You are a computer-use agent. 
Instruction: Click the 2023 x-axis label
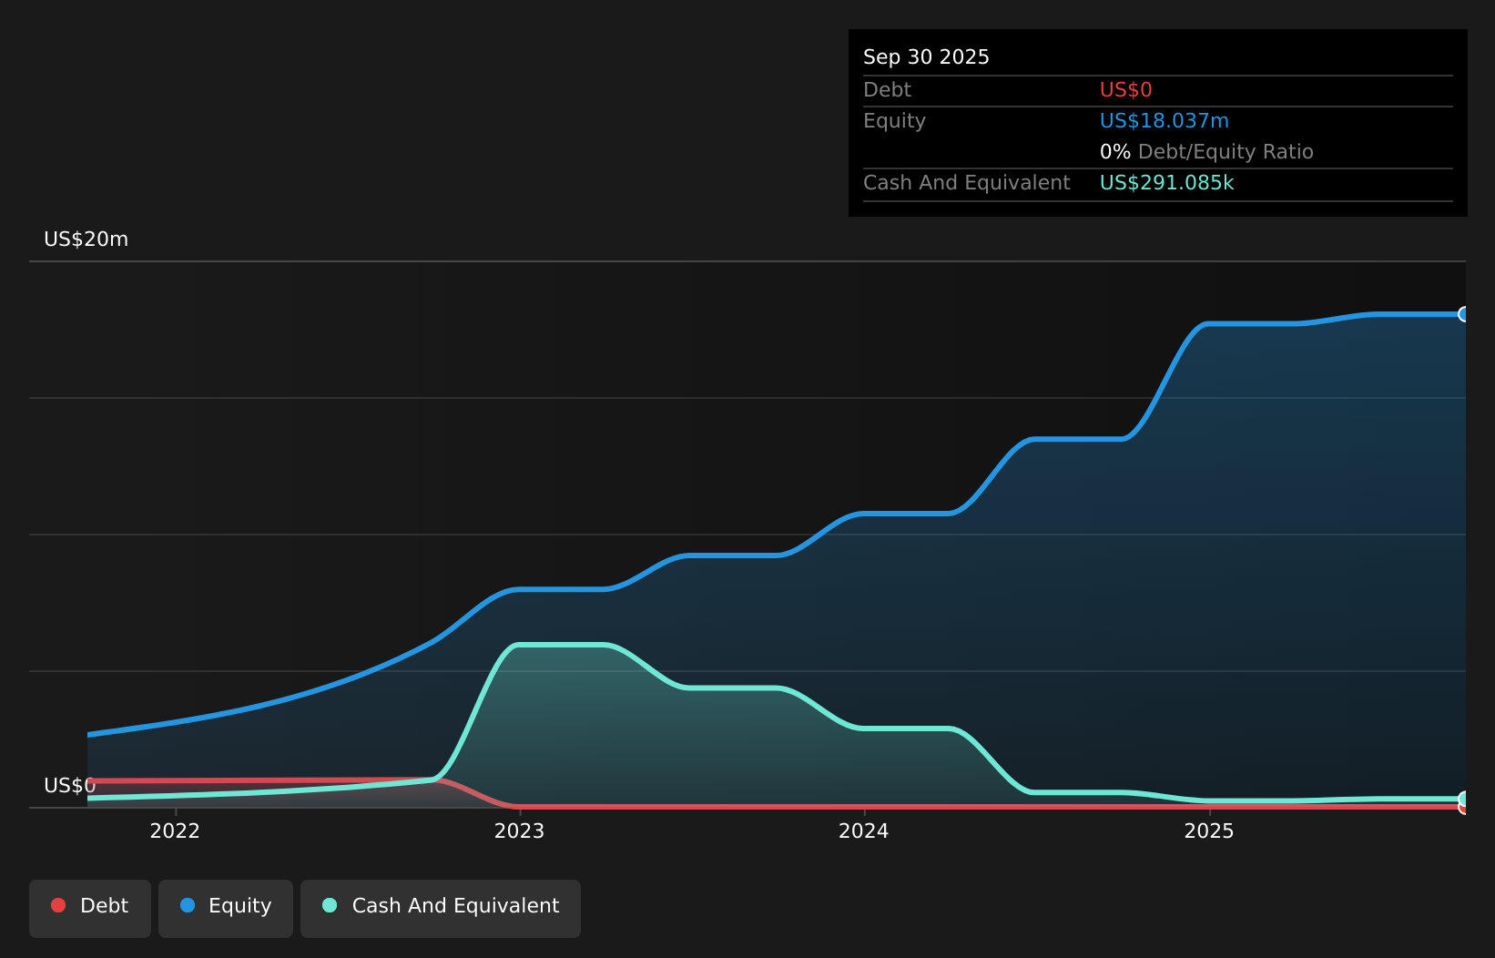point(519,831)
